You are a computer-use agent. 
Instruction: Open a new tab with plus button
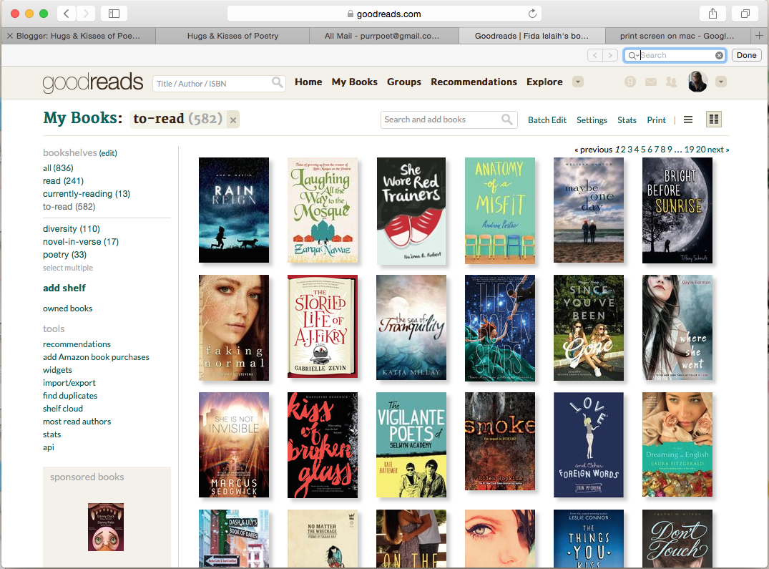coord(759,36)
